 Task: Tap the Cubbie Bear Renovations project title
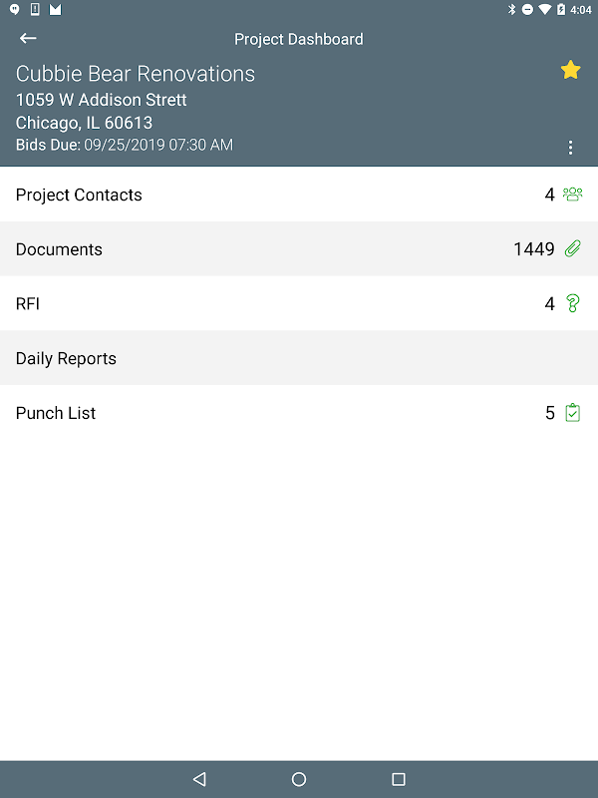[x=136, y=74]
